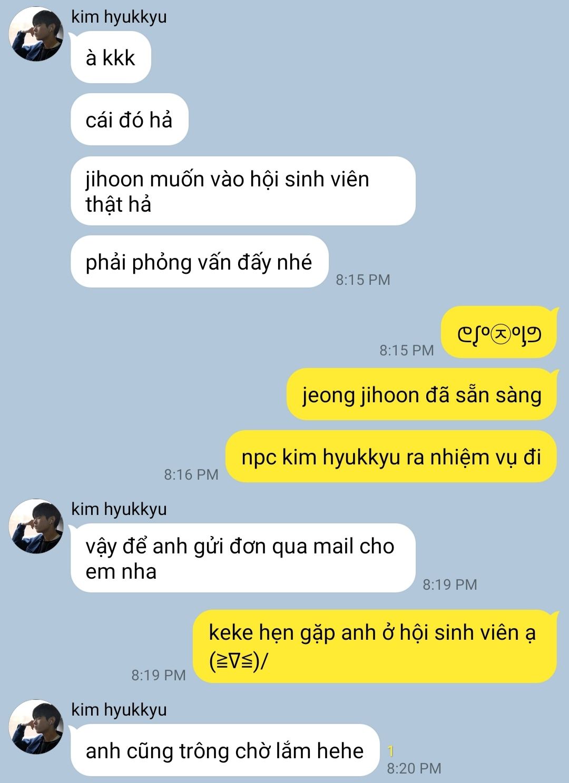Image resolution: width=569 pixels, height=783 pixels.
Task: Tap 'jihoon muốn vào hội sinh viên' bubble
Action: pyautogui.click(x=243, y=191)
